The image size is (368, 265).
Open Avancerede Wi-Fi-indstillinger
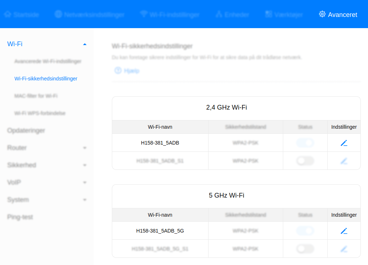click(48, 61)
